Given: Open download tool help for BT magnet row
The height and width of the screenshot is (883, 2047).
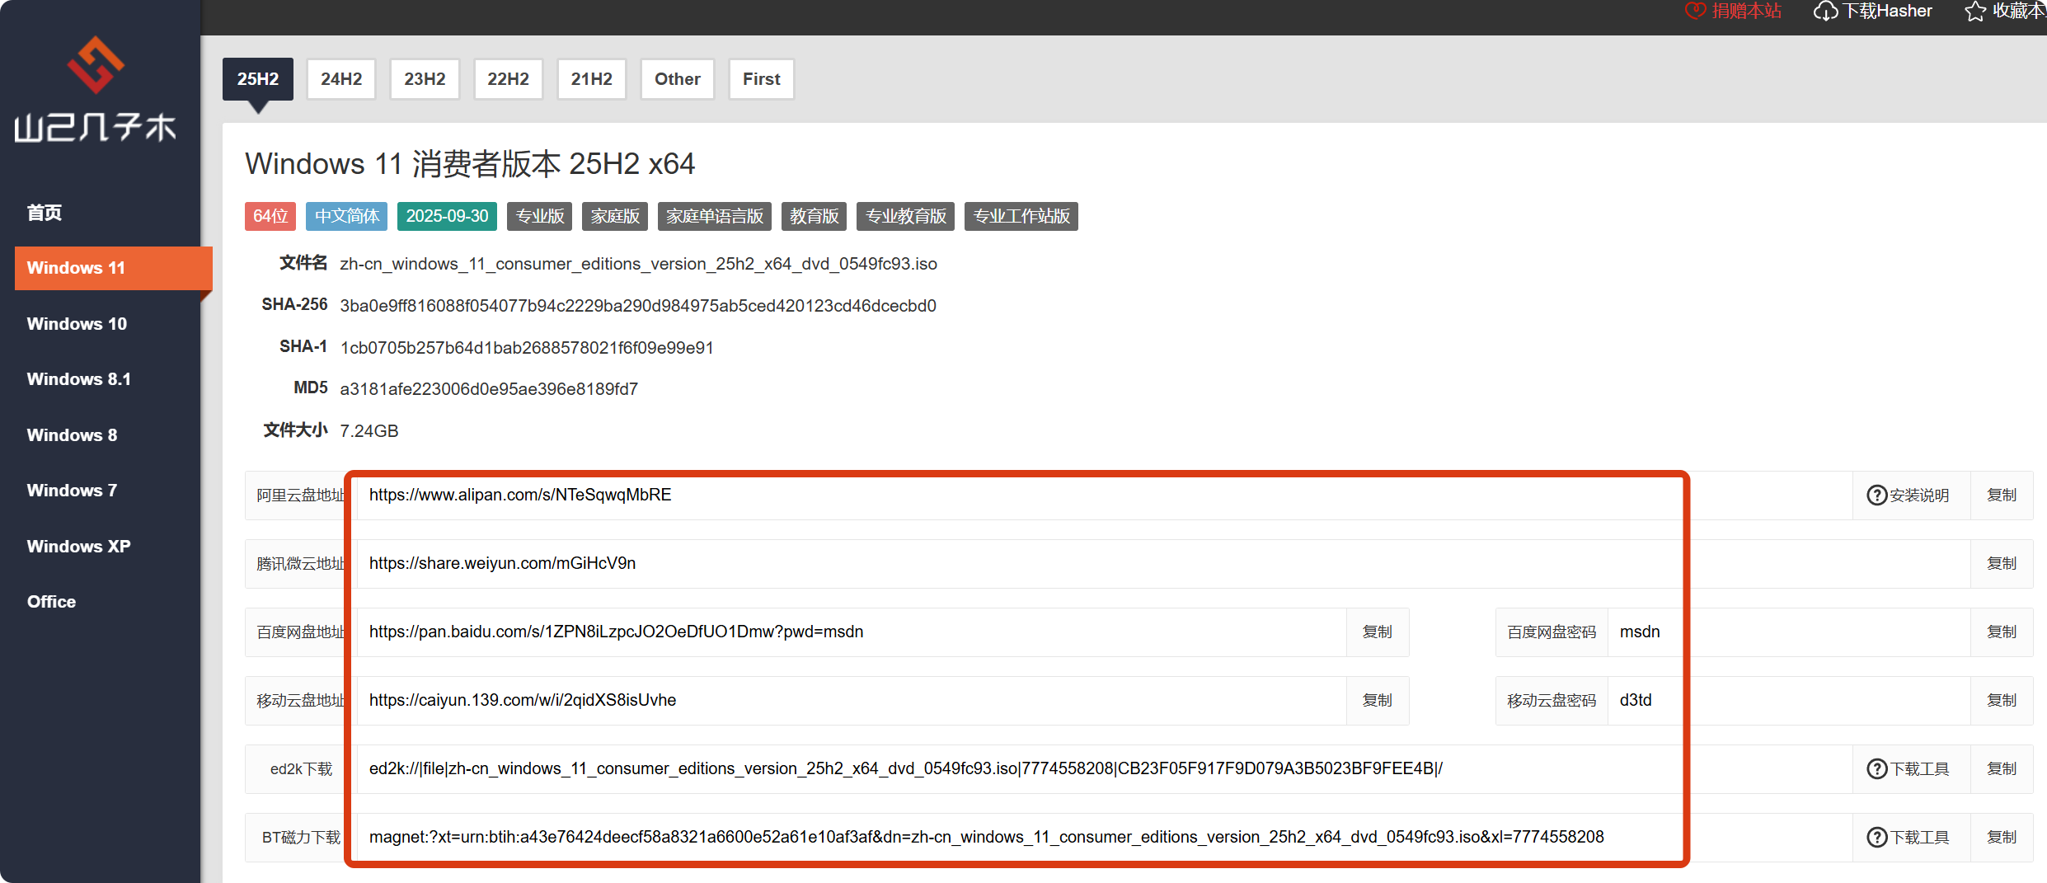Looking at the screenshot, I should (x=1877, y=838).
